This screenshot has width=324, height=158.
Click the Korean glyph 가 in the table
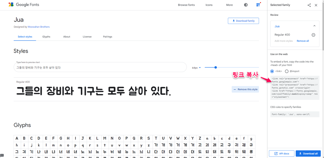coord(156,145)
